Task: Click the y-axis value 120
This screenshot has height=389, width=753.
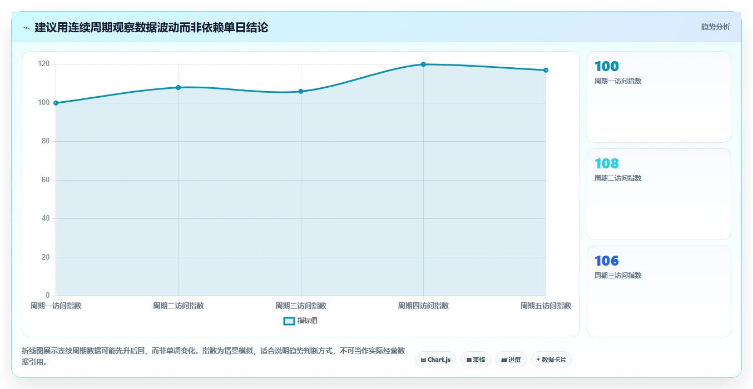Action: [x=44, y=64]
